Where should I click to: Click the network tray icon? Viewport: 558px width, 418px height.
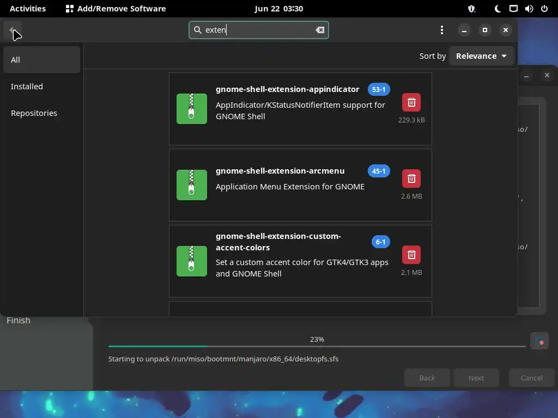513,9
